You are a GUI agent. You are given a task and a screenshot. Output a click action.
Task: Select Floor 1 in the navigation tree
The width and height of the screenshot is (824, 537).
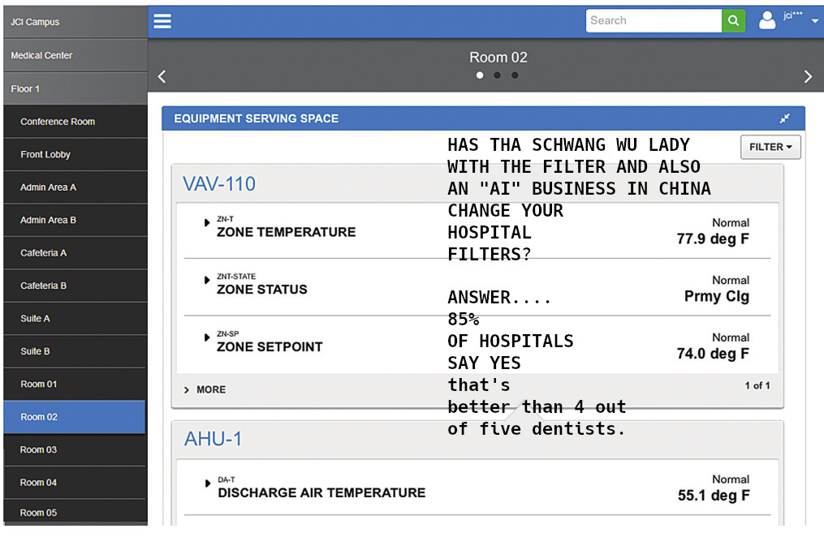pyautogui.click(x=75, y=88)
